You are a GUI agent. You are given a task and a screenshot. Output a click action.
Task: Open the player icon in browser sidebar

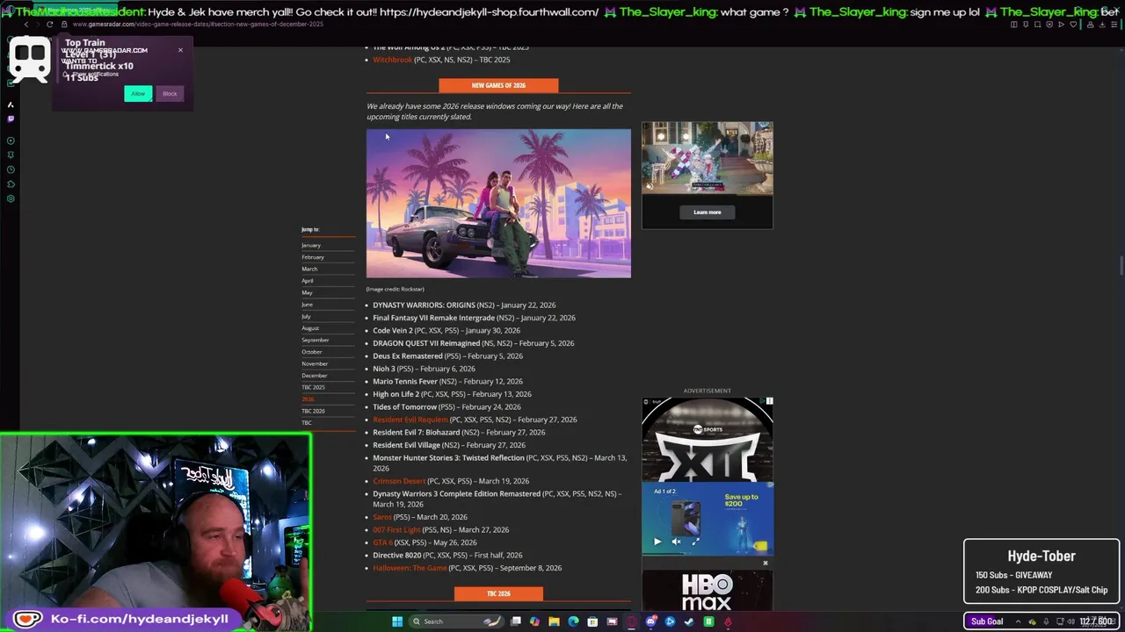(11, 140)
